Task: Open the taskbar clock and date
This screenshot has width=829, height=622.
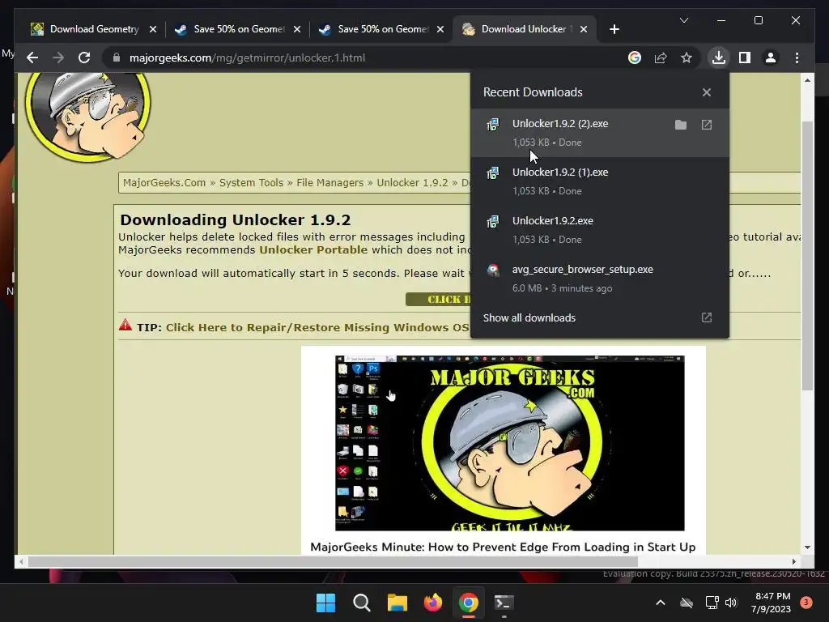Action: point(771,603)
